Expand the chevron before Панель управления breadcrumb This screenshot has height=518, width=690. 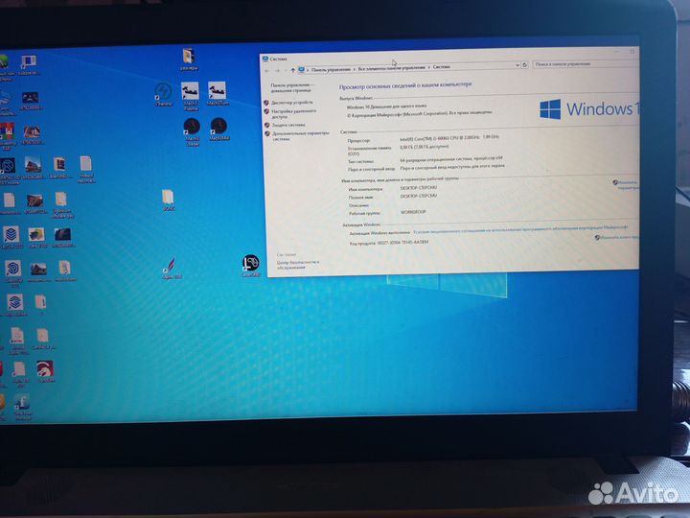pyautogui.click(x=308, y=70)
